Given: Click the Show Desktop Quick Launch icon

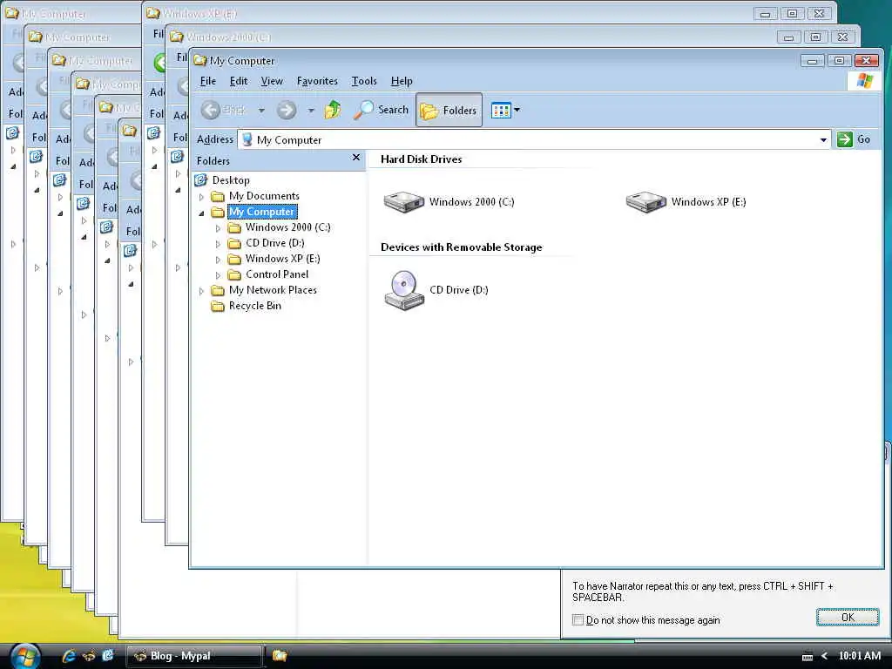Looking at the screenshot, I should [x=107, y=656].
